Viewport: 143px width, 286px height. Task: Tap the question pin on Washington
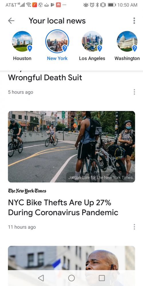pyautogui.click(x=134, y=48)
